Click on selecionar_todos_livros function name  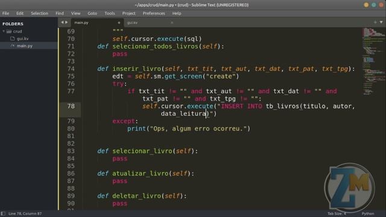point(155,46)
